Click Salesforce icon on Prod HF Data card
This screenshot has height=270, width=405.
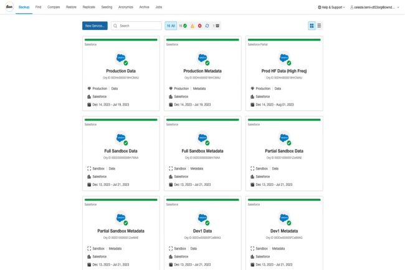(284, 58)
